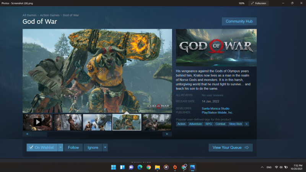Open the Community Hub
Image resolution: width=306 pixels, height=172 pixels.
pos(239,21)
